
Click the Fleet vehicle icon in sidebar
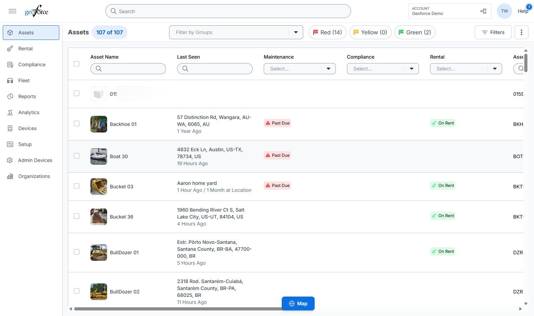10,80
